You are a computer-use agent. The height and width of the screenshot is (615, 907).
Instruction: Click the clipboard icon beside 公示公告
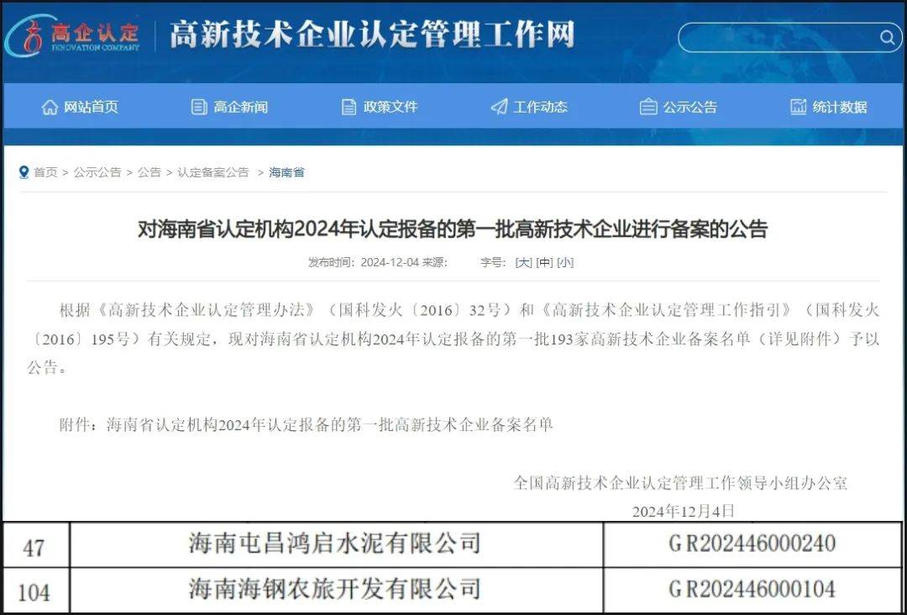[647, 107]
